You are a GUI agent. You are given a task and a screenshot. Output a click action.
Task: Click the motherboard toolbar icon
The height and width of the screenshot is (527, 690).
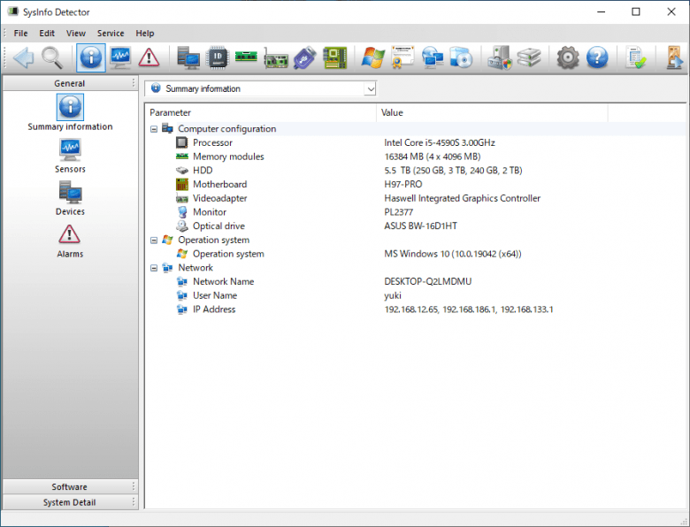335,57
